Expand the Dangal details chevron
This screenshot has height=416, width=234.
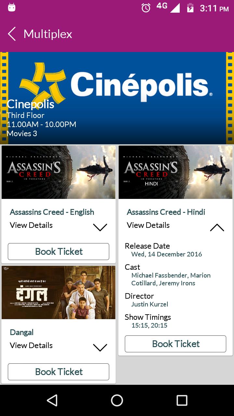[x=100, y=347]
